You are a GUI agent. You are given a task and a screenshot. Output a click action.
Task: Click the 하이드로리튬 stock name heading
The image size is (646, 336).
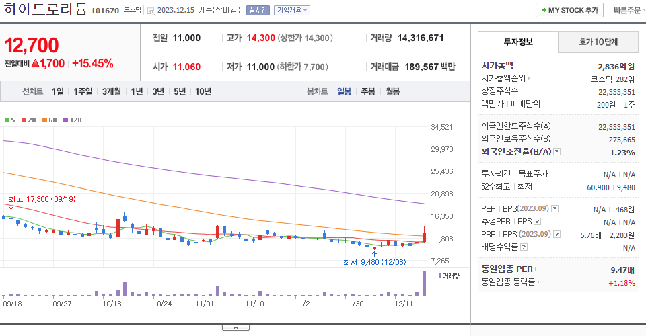[45, 9]
